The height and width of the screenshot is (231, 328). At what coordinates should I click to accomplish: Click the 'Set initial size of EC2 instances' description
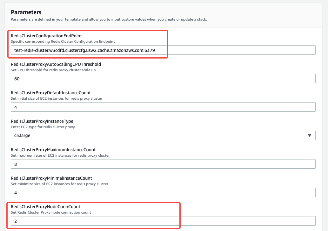pos(57,98)
